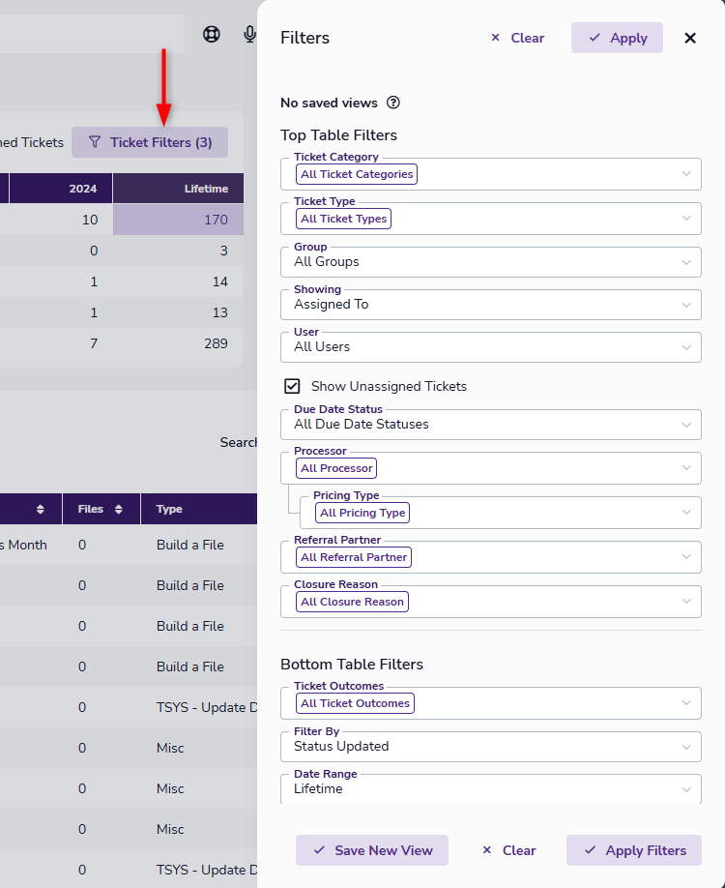725x888 pixels.
Task: Close the Filters panel with X icon
Action: (x=690, y=38)
